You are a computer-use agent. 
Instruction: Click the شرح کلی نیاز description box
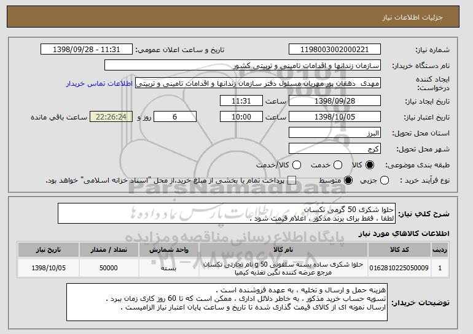(227, 213)
